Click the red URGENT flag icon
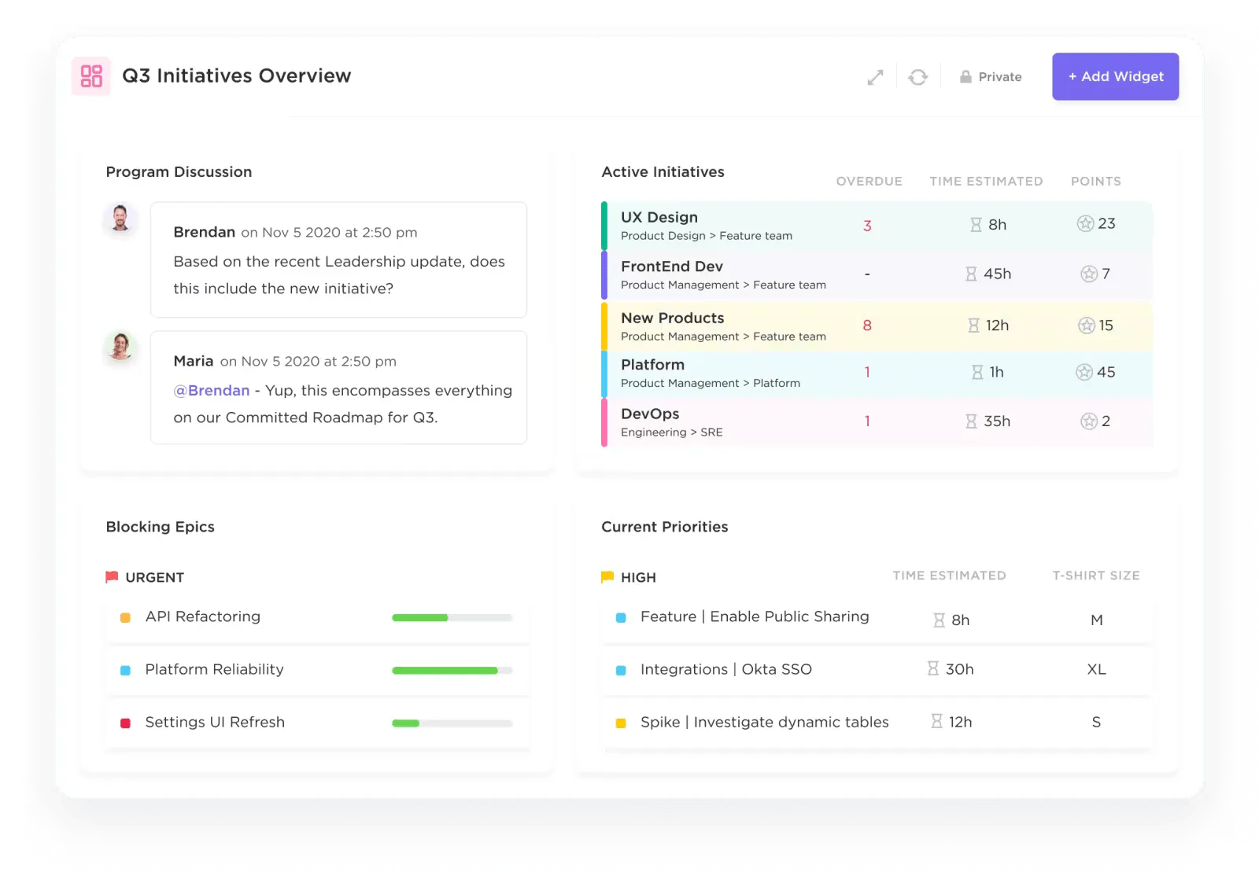Screen dimensions: 1259x872 (112, 577)
